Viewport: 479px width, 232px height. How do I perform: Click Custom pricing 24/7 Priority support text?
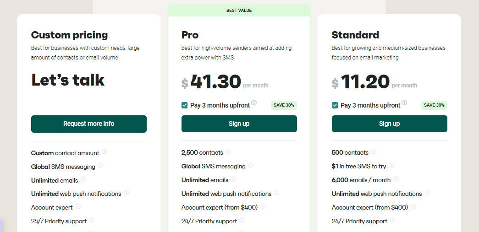coord(59,221)
